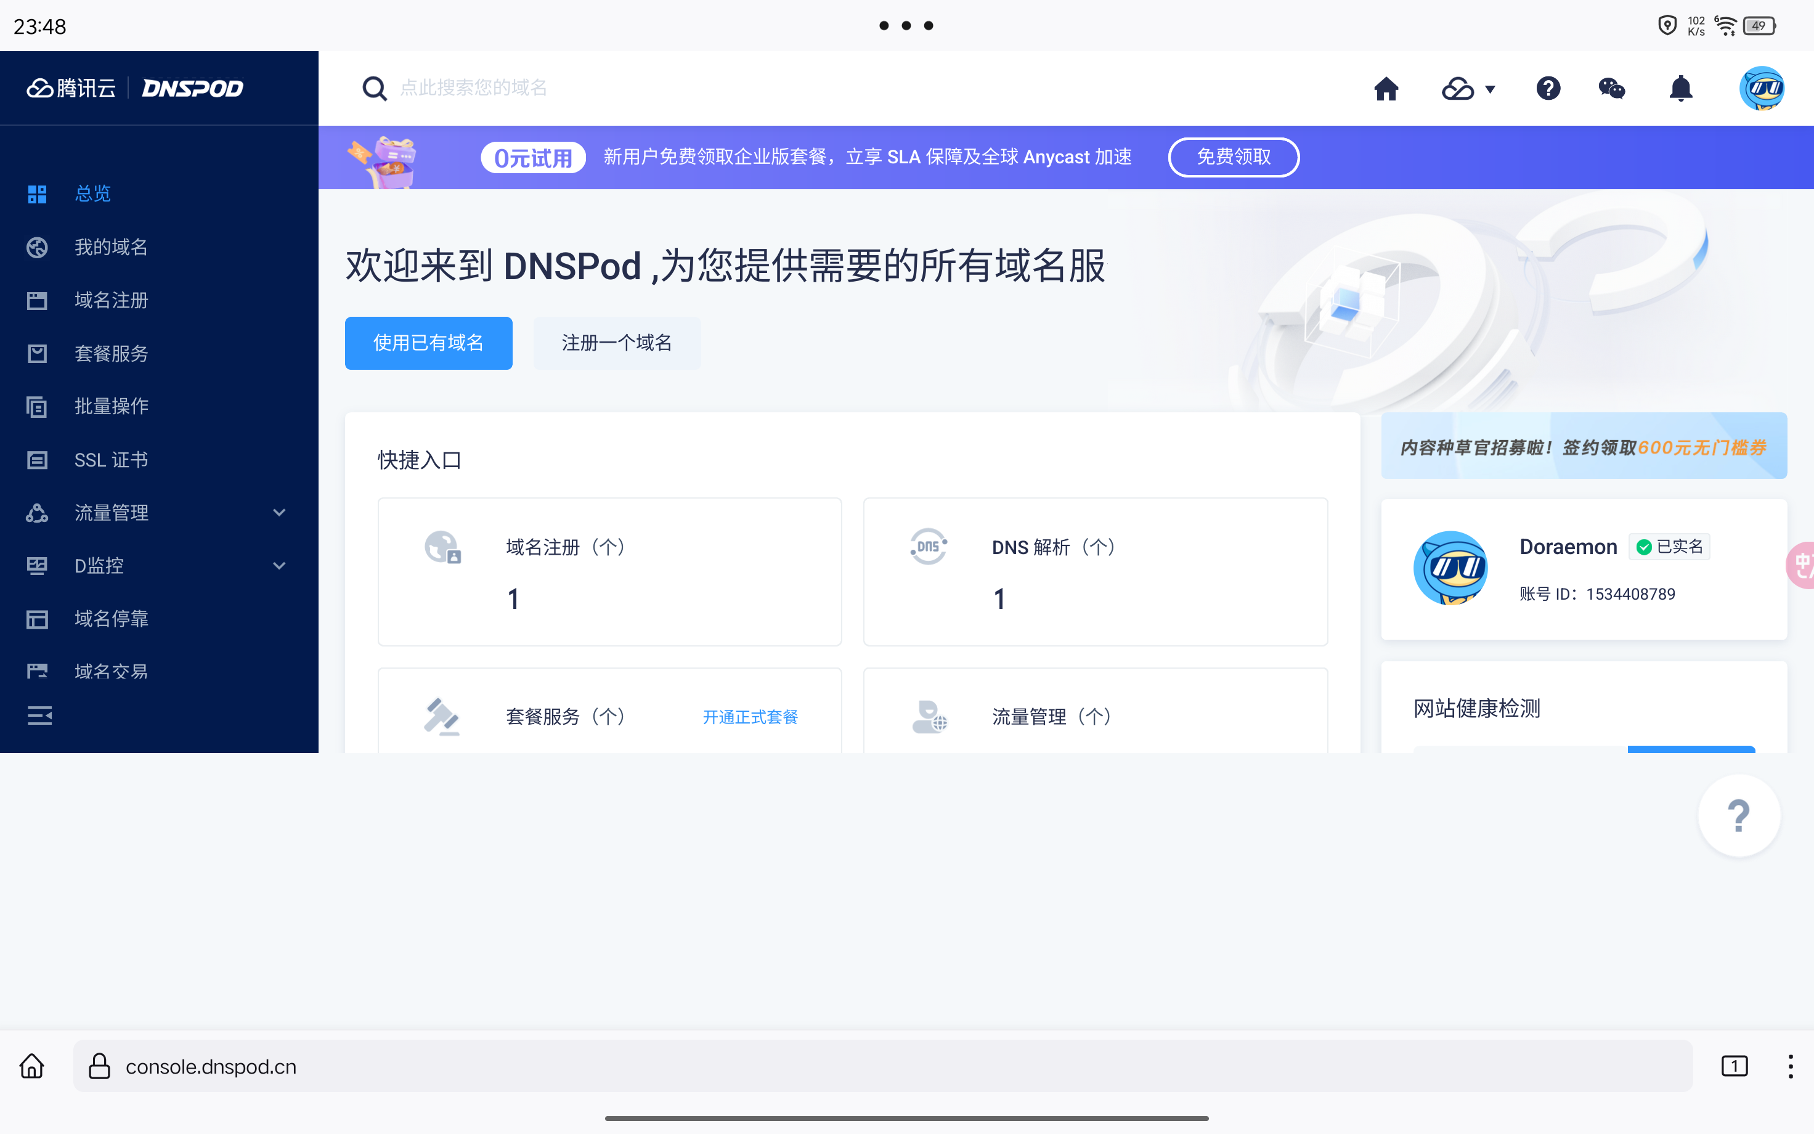Open 开通正式套餐 link
The height and width of the screenshot is (1134, 1814).
click(x=750, y=716)
